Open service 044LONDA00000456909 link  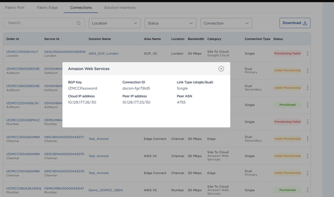point(65,52)
